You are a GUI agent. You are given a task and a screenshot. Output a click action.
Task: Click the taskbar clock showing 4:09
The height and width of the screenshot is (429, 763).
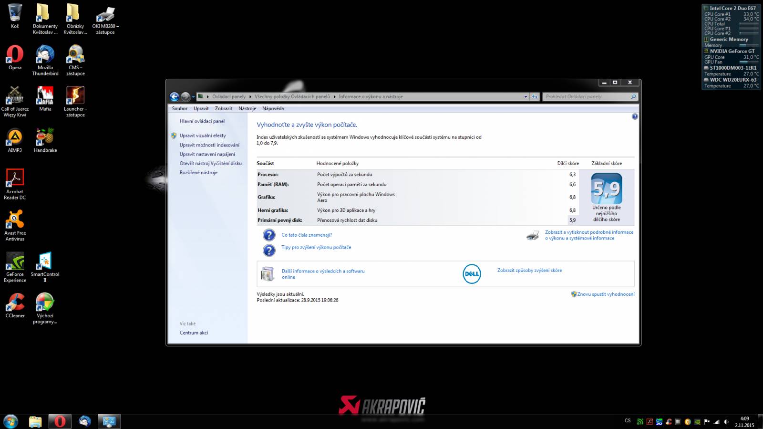pyautogui.click(x=744, y=422)
